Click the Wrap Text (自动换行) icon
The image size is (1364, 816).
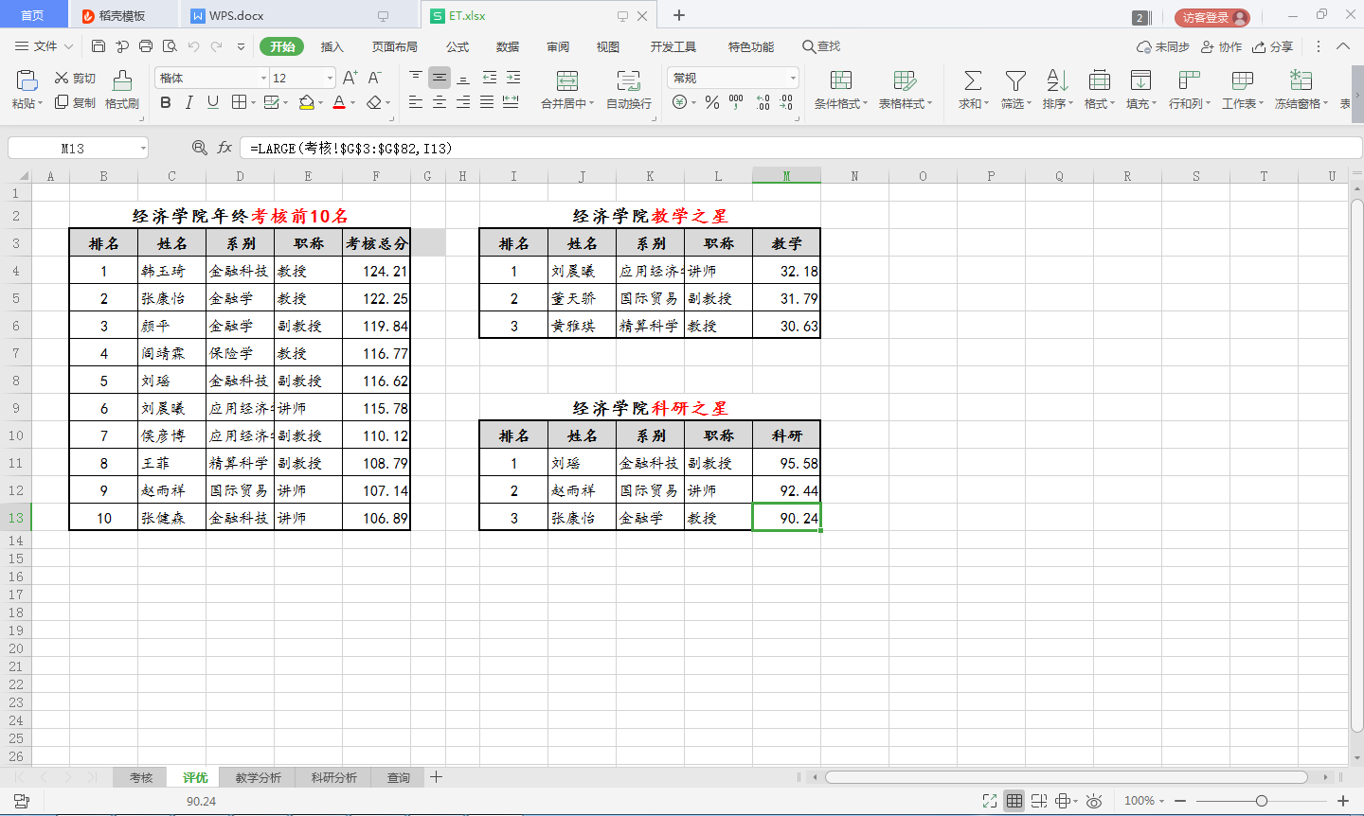click(x=628, y=80)
